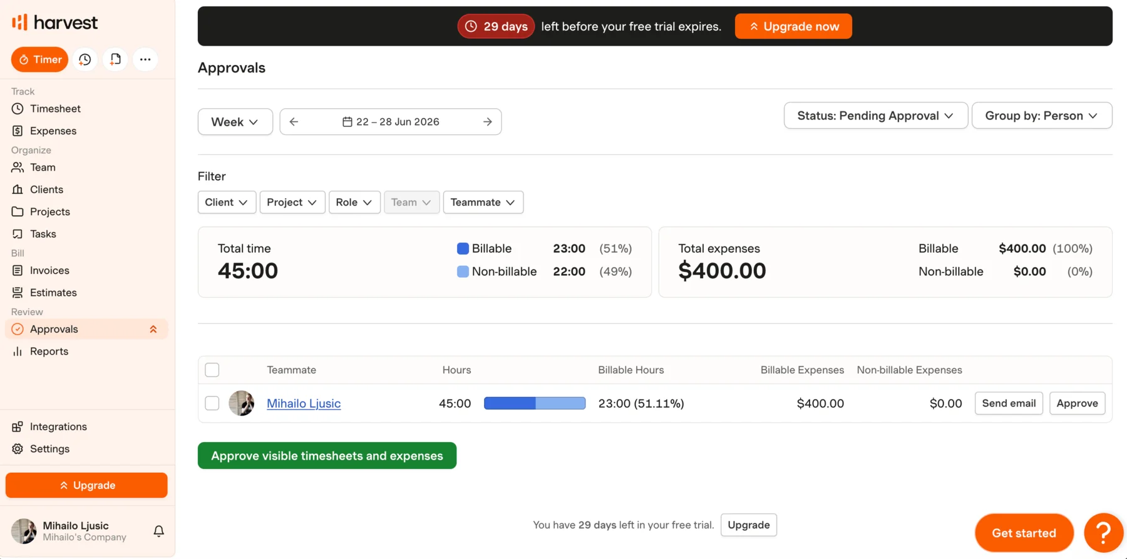
Task: Go to previous week arrow
Action: tap(294, 122)
